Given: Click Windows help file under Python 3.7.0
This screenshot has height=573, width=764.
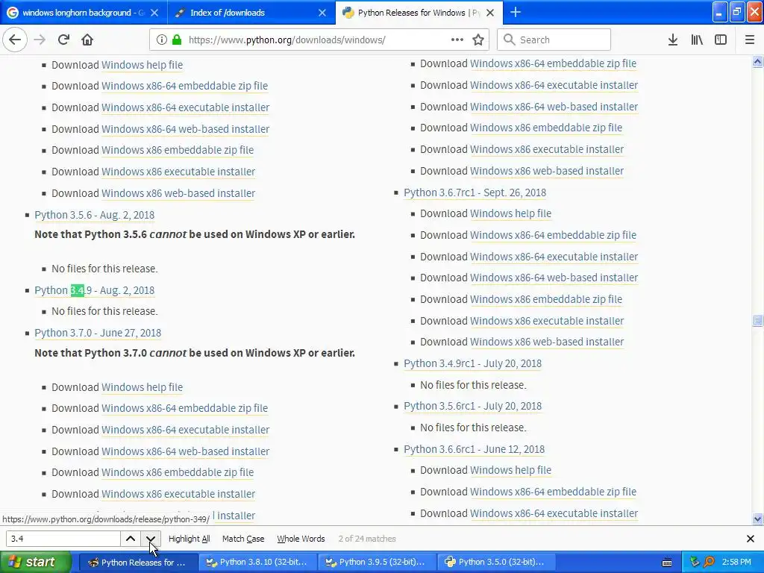Looking at the screenshot, I should point(143,387).
